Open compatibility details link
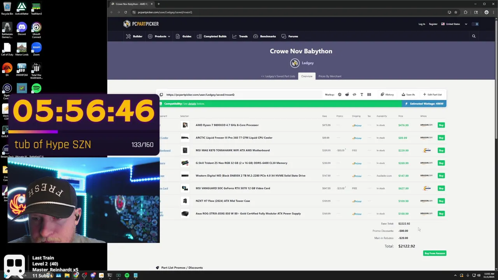 (192, 104)
